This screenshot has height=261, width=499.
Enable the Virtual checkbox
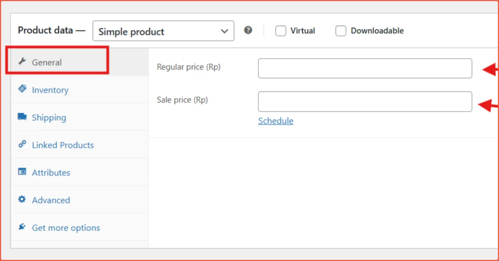click(281, 31)
